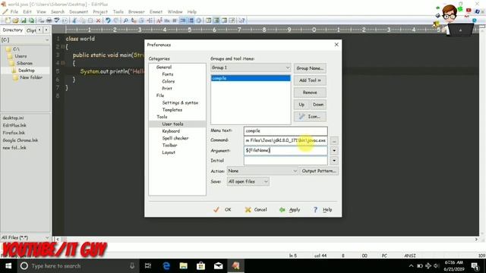The image size is (486, 273).
Task: Click the Undo toolbar icon
Action: [108, 20]
